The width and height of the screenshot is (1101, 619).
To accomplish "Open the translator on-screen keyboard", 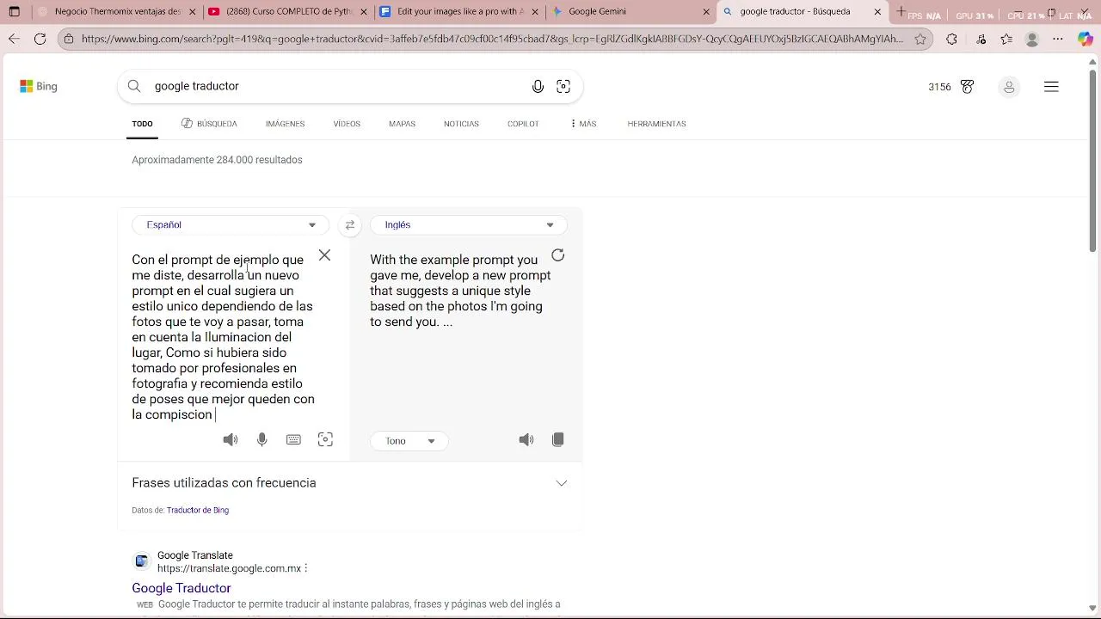I will (293, 439).
